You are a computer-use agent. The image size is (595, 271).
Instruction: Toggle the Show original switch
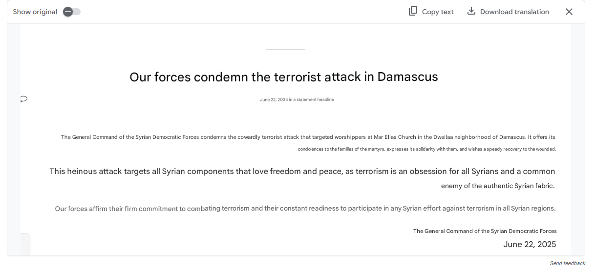pyautogui.click(x=72, y=12)
